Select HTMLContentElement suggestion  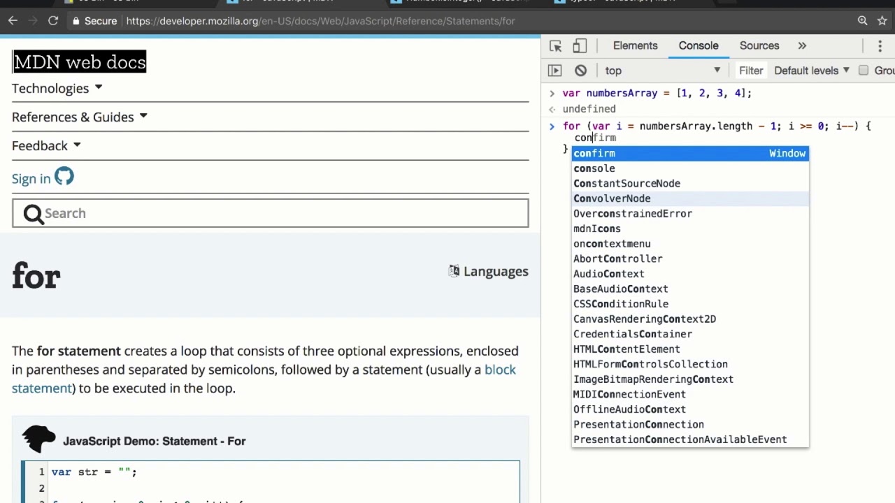690,349
